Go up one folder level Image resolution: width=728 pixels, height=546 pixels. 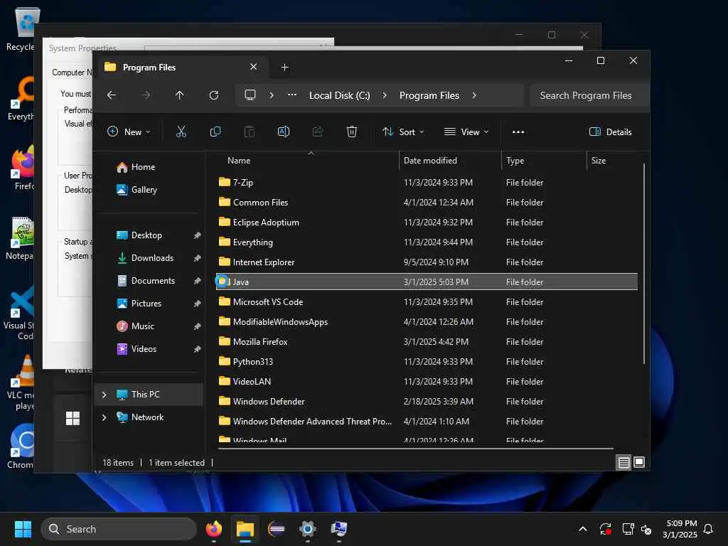(180, 95)
